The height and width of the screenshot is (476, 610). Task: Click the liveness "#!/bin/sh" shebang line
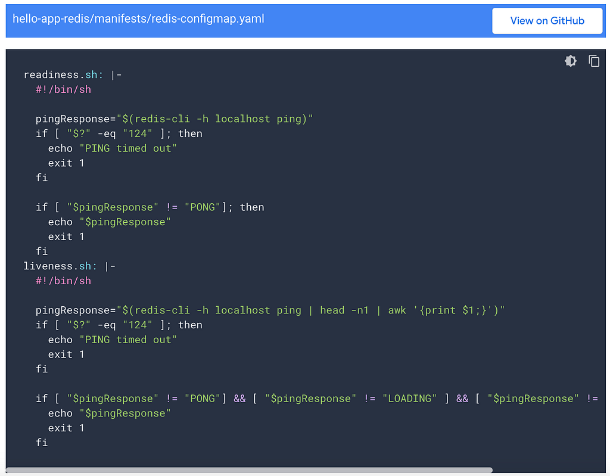click(x=63, y=281)
